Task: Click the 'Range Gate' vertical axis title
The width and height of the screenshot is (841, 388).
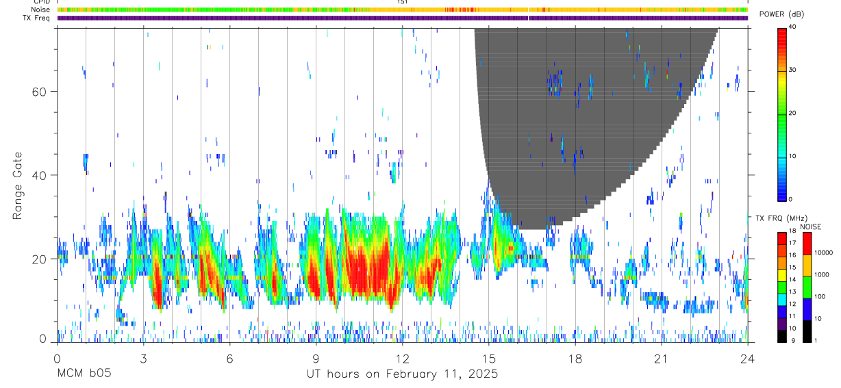Action: coord(18,185)
